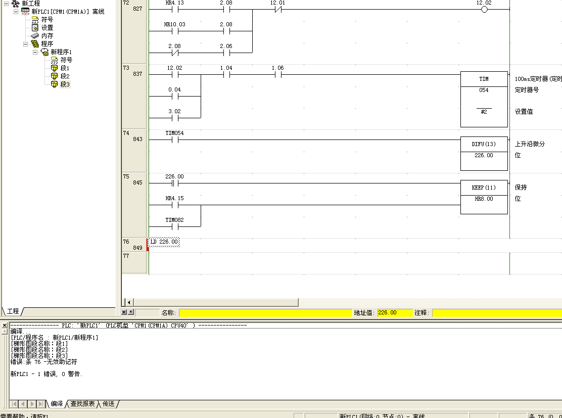
Task: Click the 名称 yellow input field
Action: pyautogui.click(x=265, y=313)
